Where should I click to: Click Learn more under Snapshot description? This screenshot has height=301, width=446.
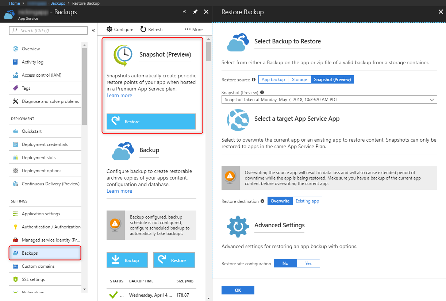coord(119,95)
